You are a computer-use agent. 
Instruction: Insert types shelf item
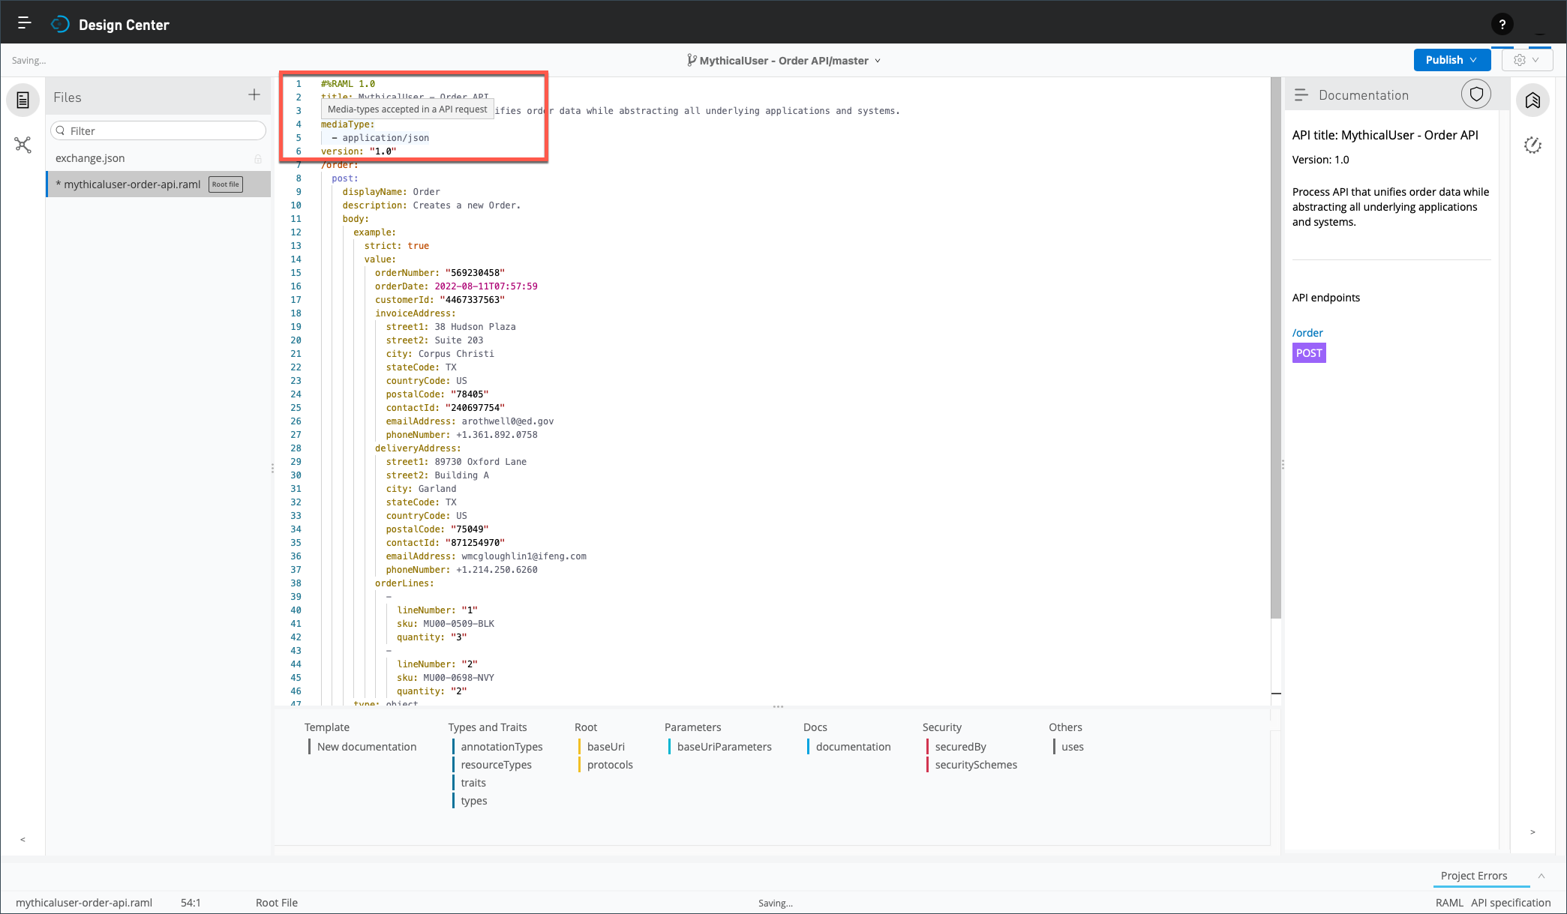click(474, 801)
